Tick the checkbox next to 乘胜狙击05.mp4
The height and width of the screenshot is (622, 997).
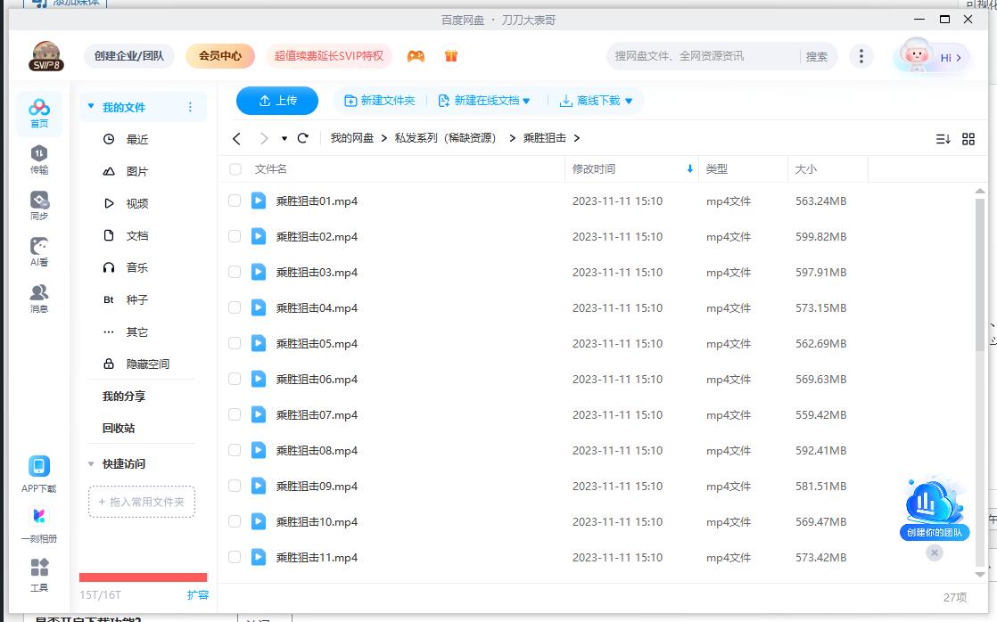coord(235,344)
